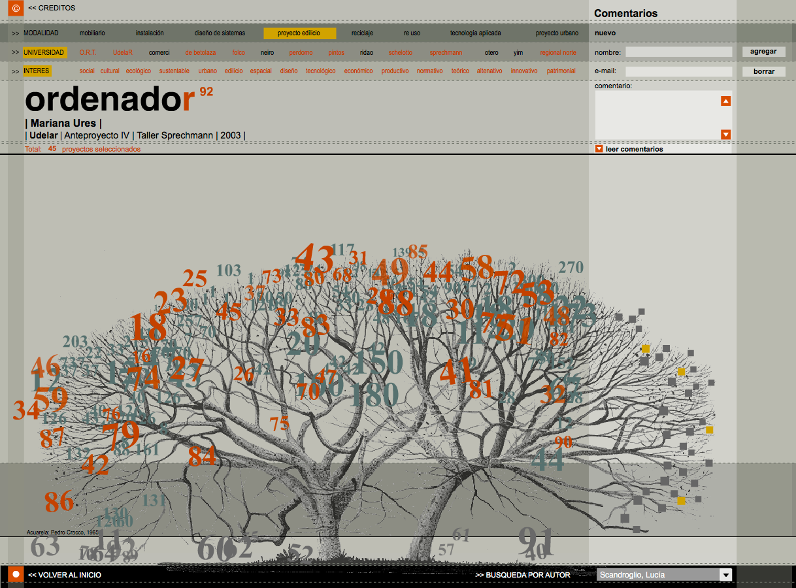Choose sprechmann workshop filter
This screenshot has width=796, height=588.
coord(446,52)
